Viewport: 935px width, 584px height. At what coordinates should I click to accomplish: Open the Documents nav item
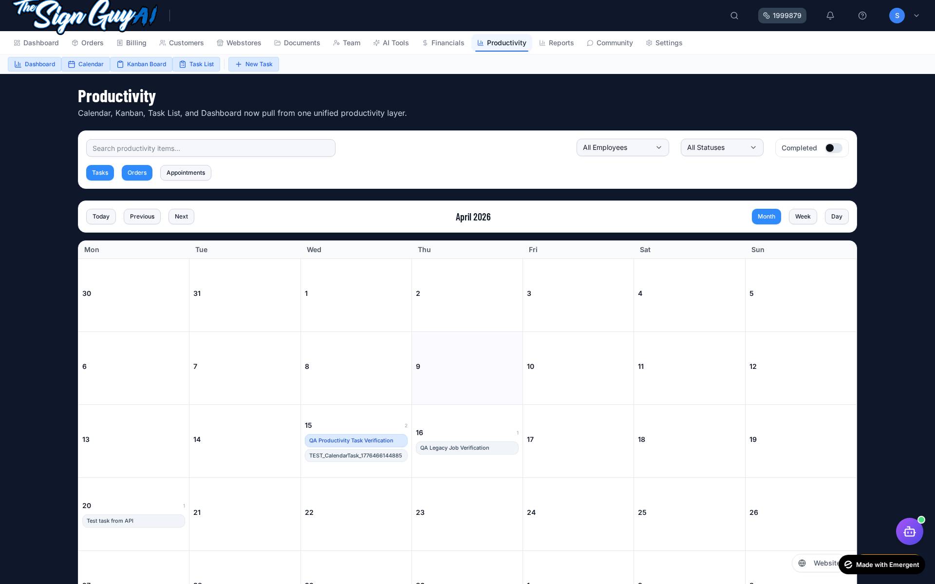(297, 43)
